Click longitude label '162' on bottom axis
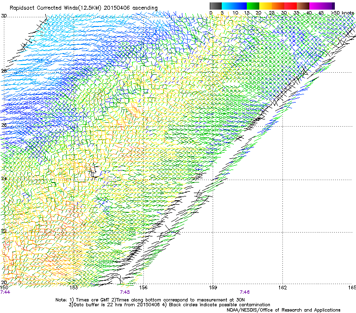The image size is (356, 313). pos(282,287)
